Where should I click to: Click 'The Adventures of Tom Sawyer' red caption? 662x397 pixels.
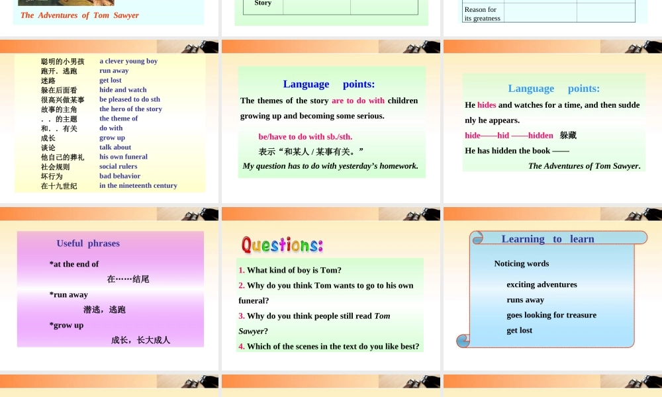(x=79, y=15)
